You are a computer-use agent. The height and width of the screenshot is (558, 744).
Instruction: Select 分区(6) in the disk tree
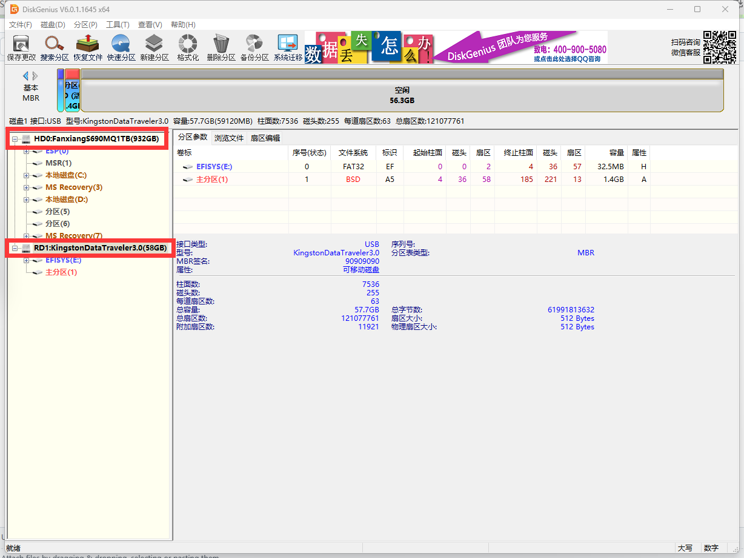(58, 224)
